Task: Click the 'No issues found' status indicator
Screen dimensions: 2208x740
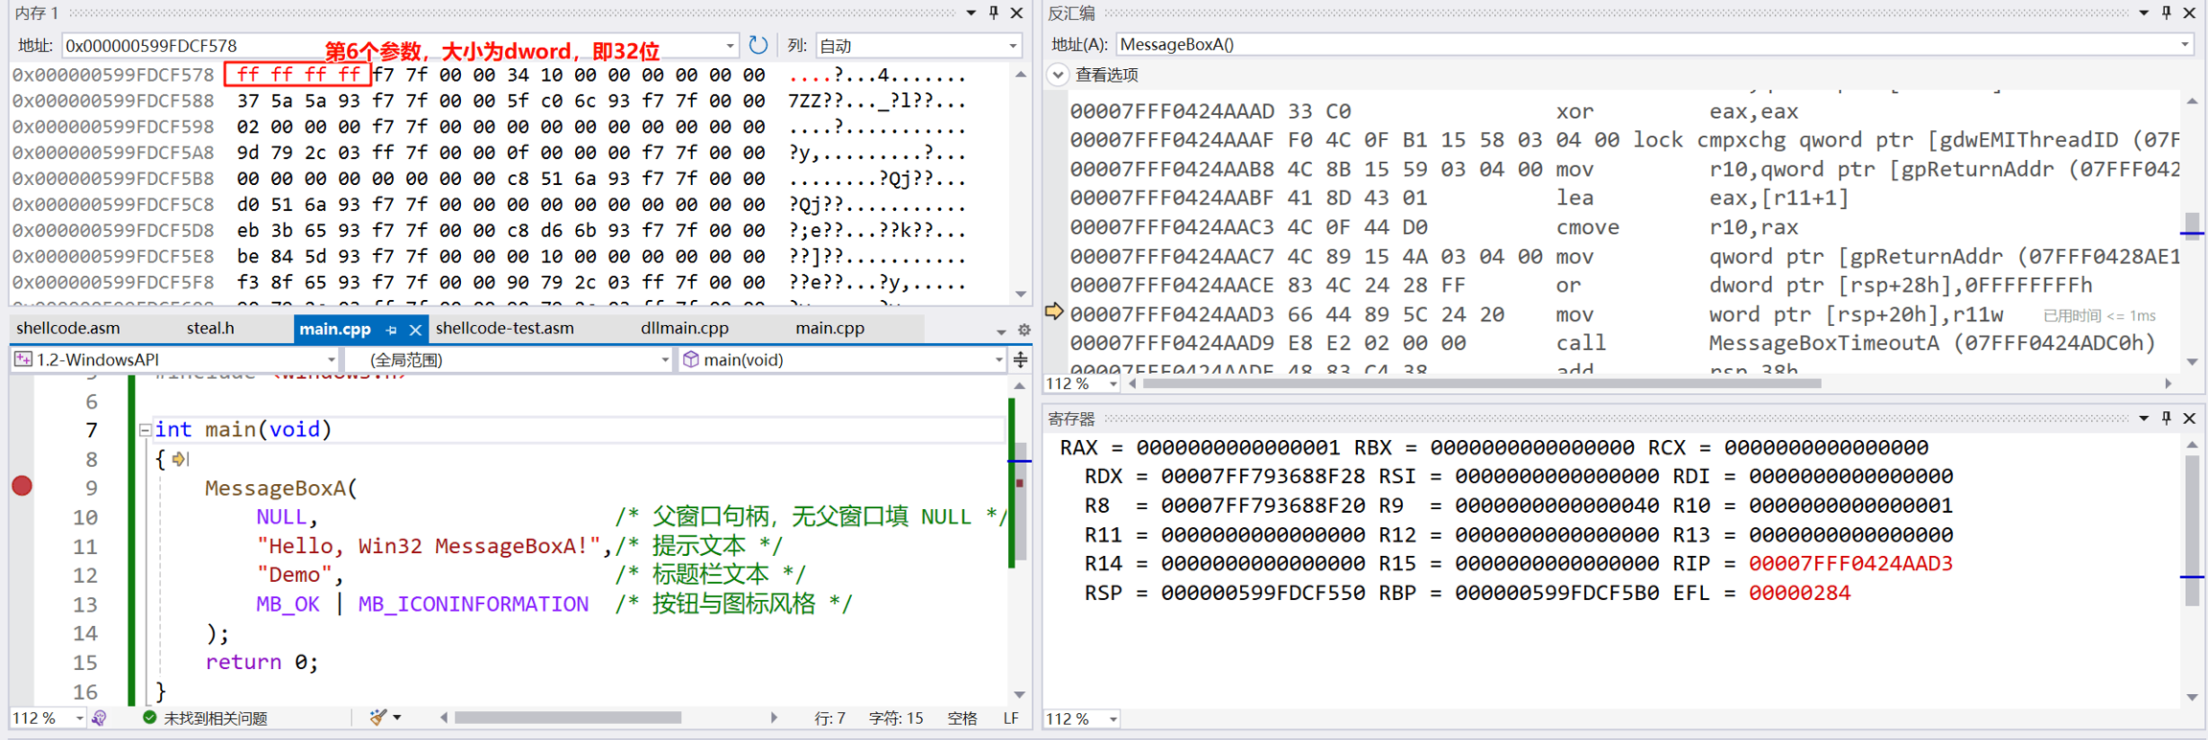Action: click(x=205, y=718)
